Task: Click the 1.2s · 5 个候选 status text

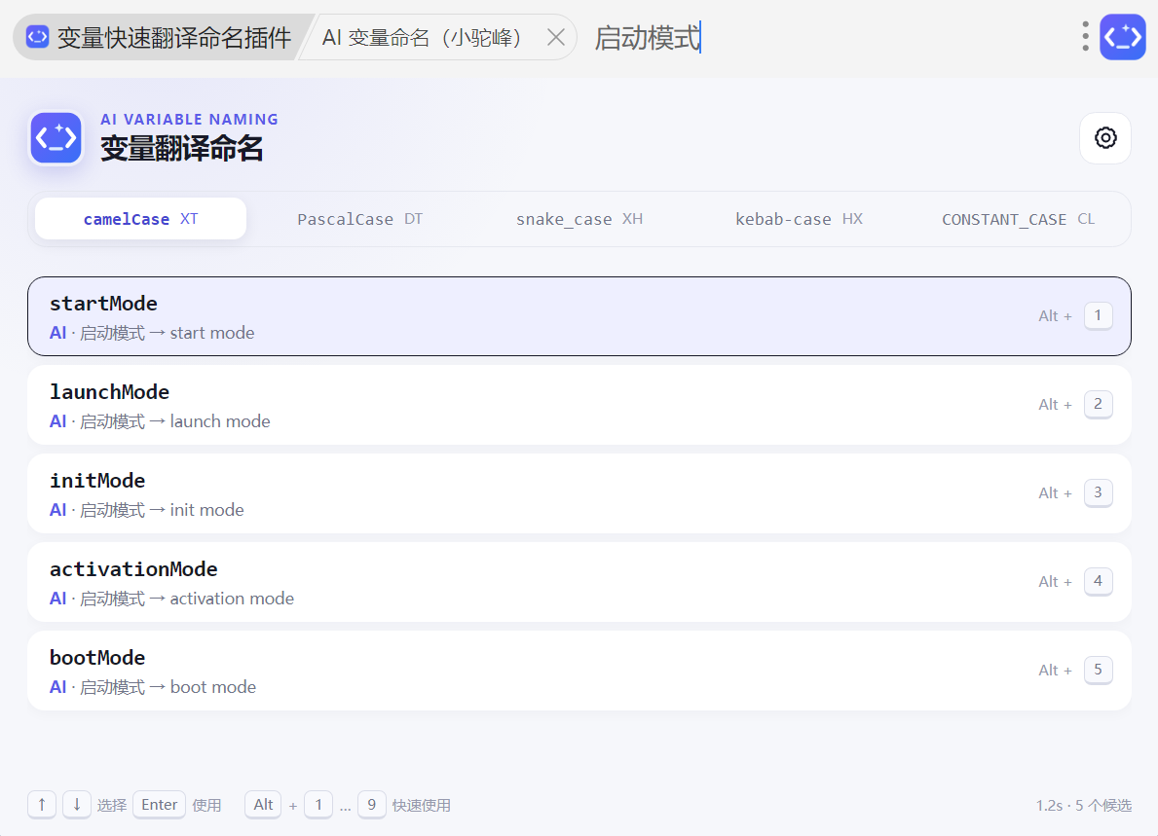Action: tap(1083, 805)
